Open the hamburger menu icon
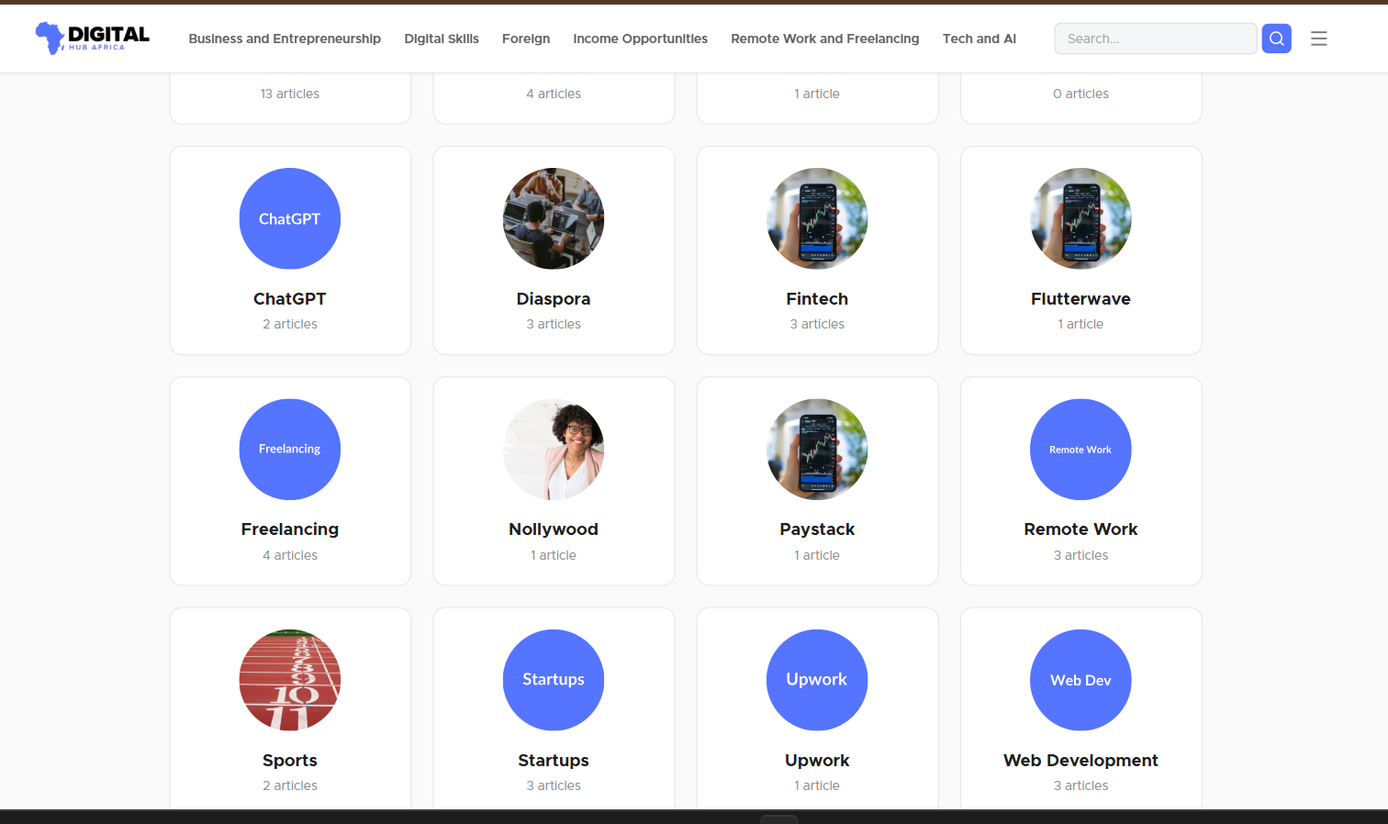1388x824 pixels. (1319, 39)
